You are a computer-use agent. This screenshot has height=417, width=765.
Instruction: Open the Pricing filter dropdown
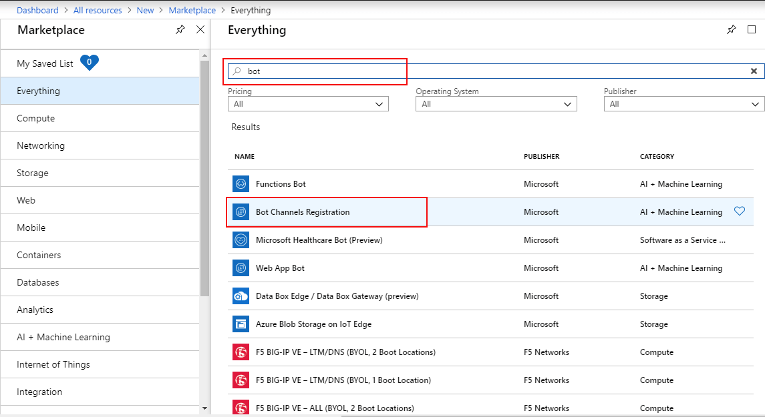coord(309,104)
